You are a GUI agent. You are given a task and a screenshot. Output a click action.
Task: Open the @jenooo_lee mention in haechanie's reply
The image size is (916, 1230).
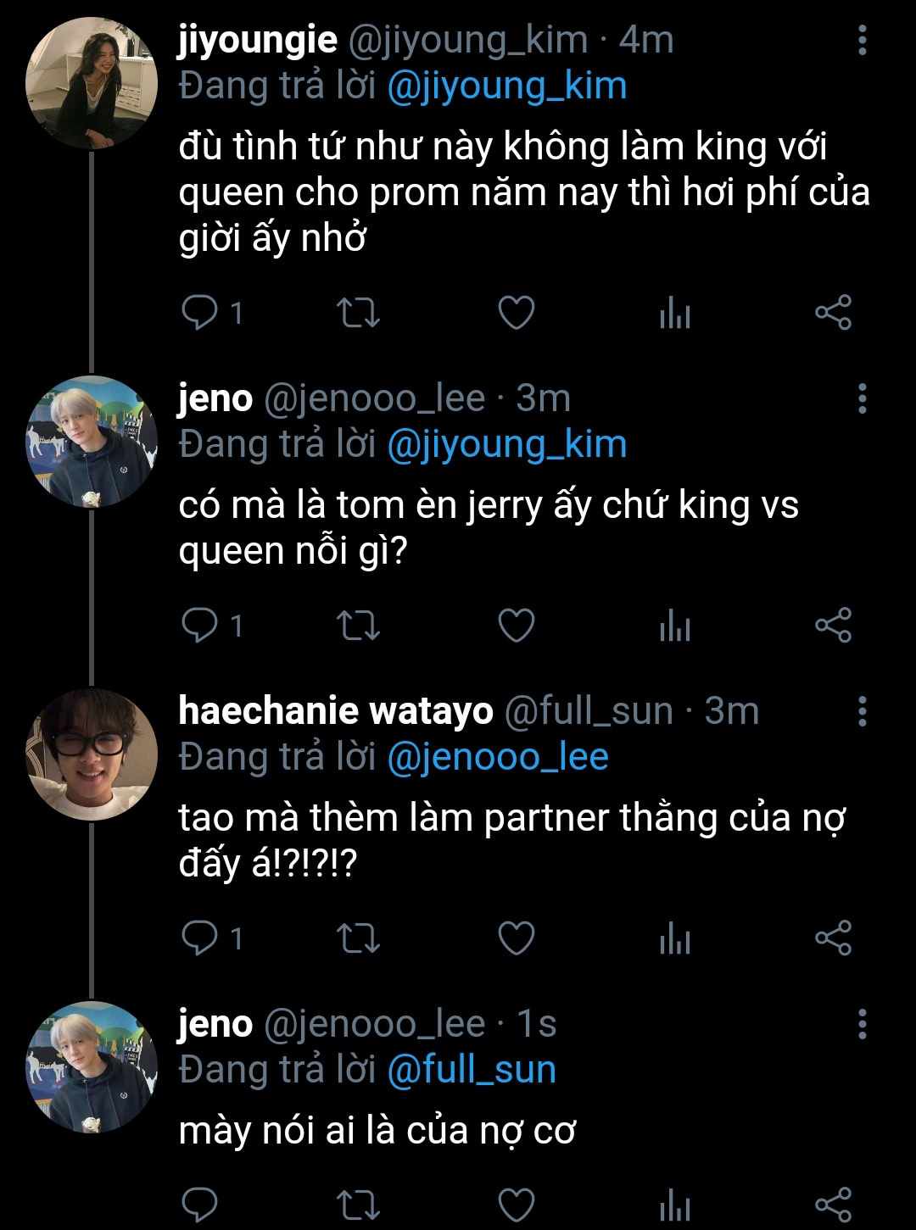(498, 757)
